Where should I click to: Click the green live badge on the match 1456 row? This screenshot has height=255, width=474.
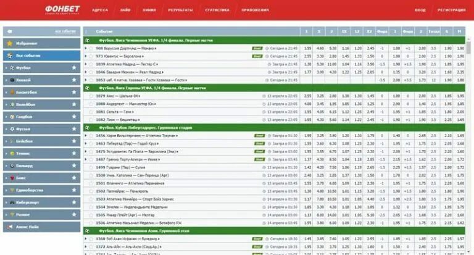tap(259, 135)
